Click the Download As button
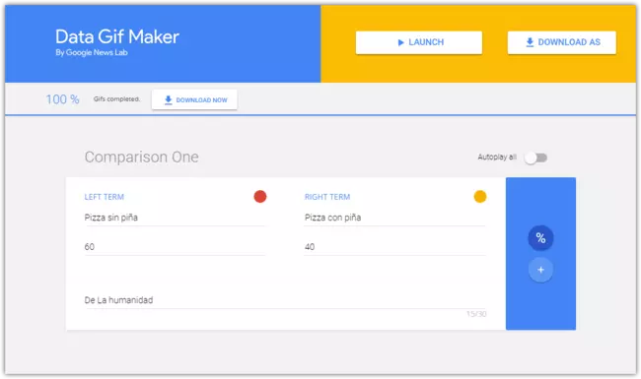Screen dimensions: 641x379 coord(562,42)
